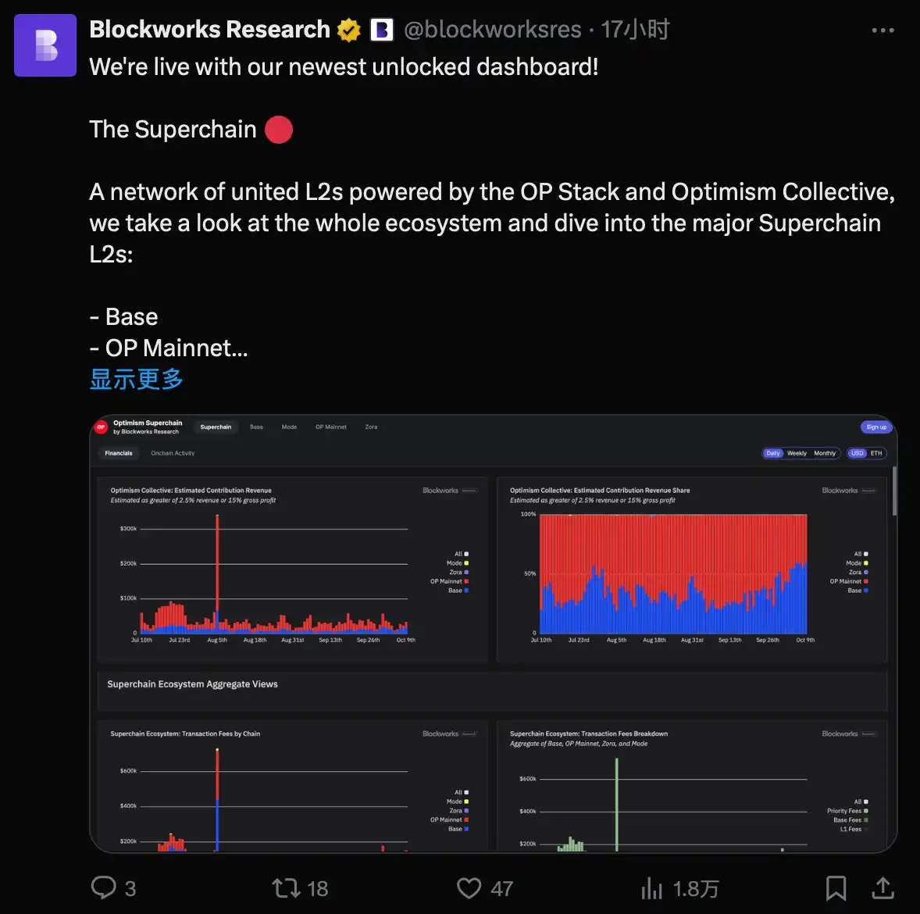920x914 pixels.
Task: Click the Sign up button in dashboard
Action: pos(876,427)
